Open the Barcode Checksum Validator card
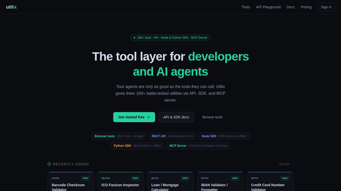 tap(71, 182)
